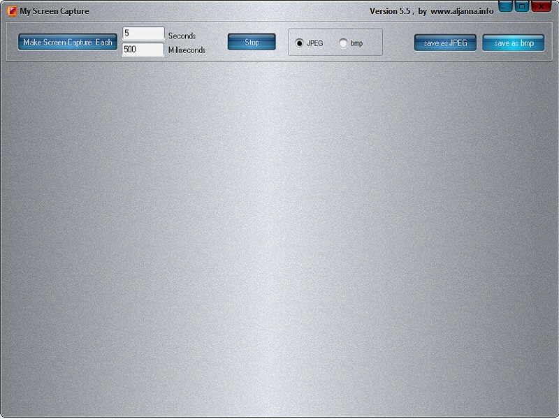559x419 pixels.
Task: Click the 'Seconds' label
Action: 182,36
